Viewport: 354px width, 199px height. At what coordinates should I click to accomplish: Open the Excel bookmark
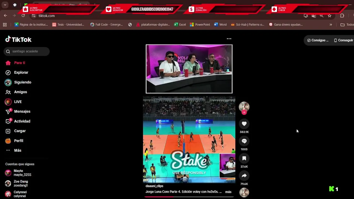(x=180, y=25)
